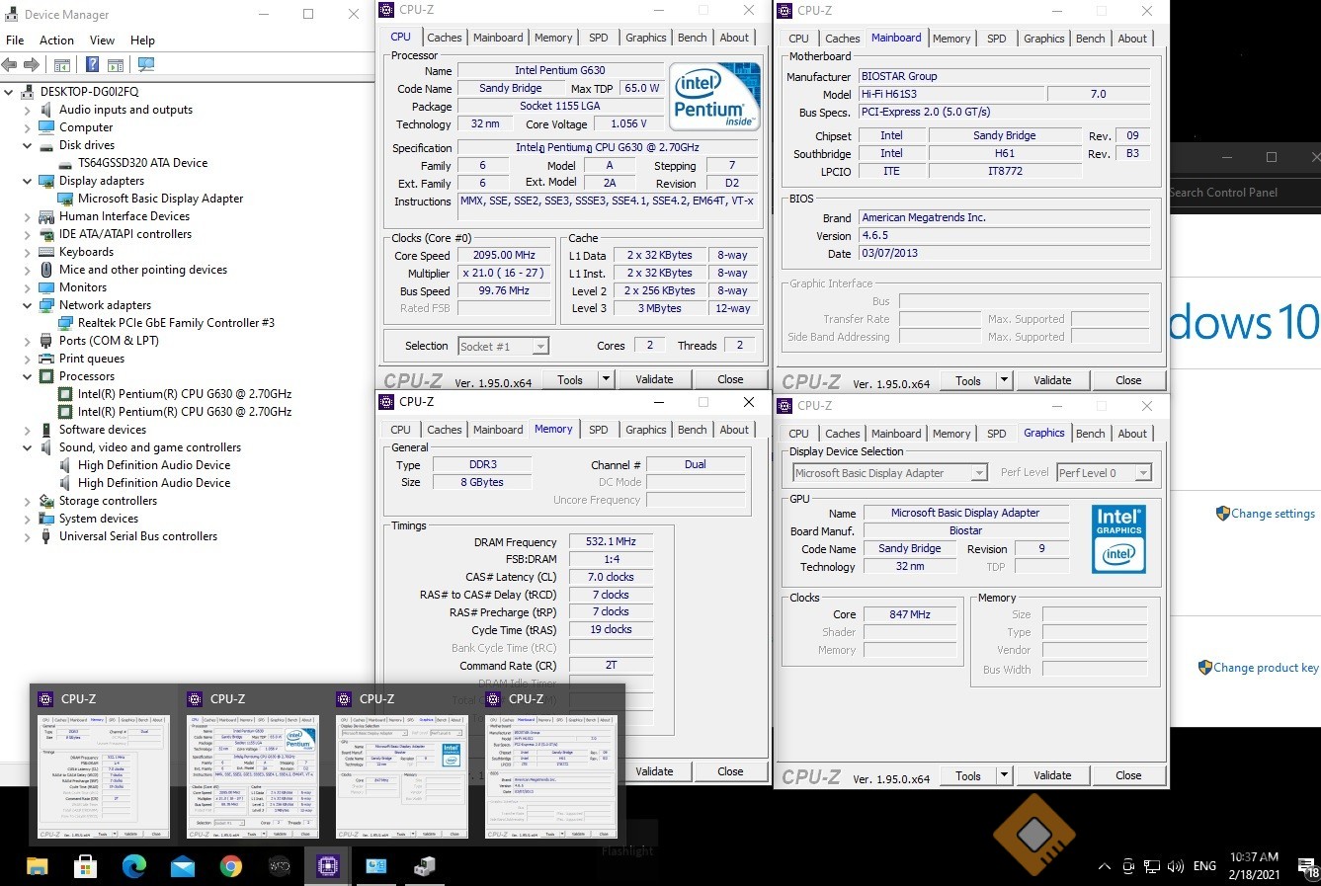This screenshot has width=1321, height=886.
Task: Click the CPU-Z Graphics window preview thumbnail
Action: [402, 777]
